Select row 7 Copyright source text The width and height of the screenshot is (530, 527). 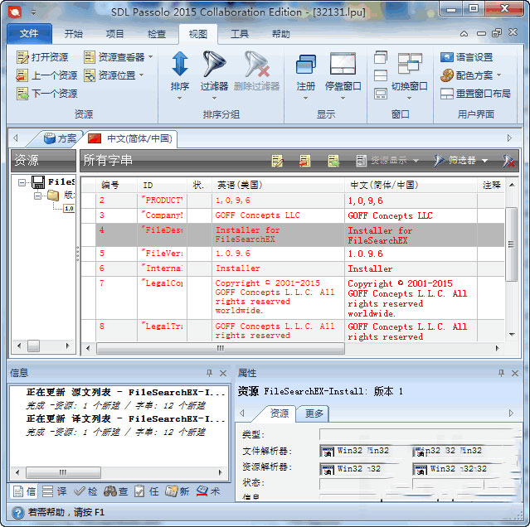(278, 297)
